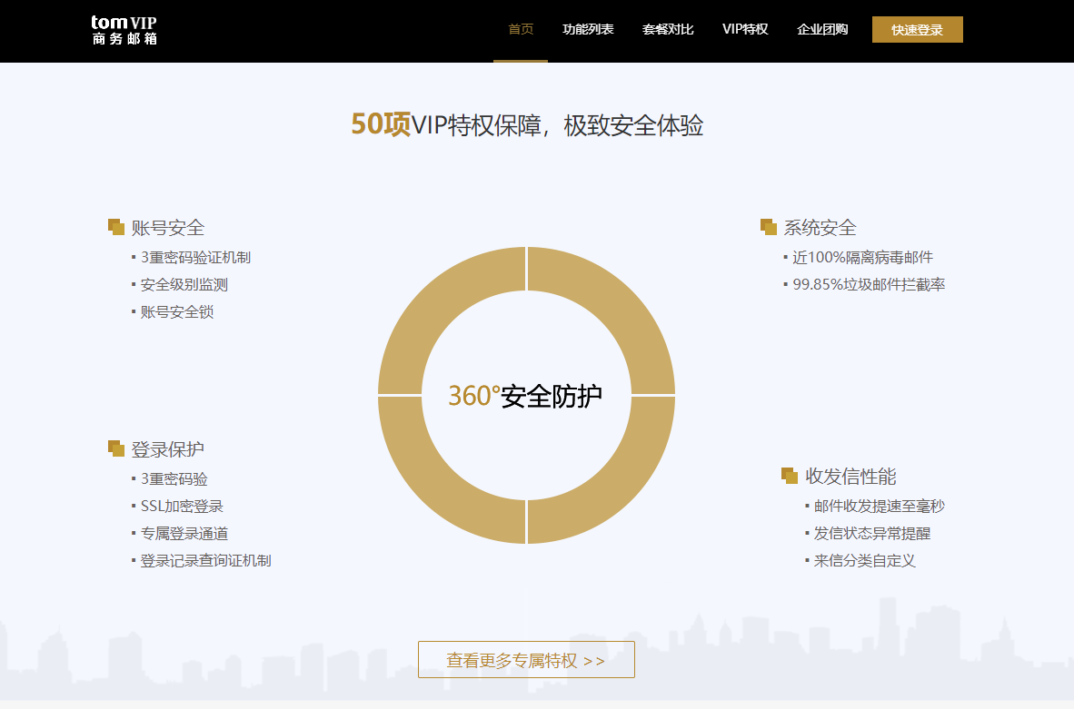The width and height of the screenshot is (1074, 709).
Task: Click the 99.85%垃圾邮件拦截率 item
Action: coord(869,285)
